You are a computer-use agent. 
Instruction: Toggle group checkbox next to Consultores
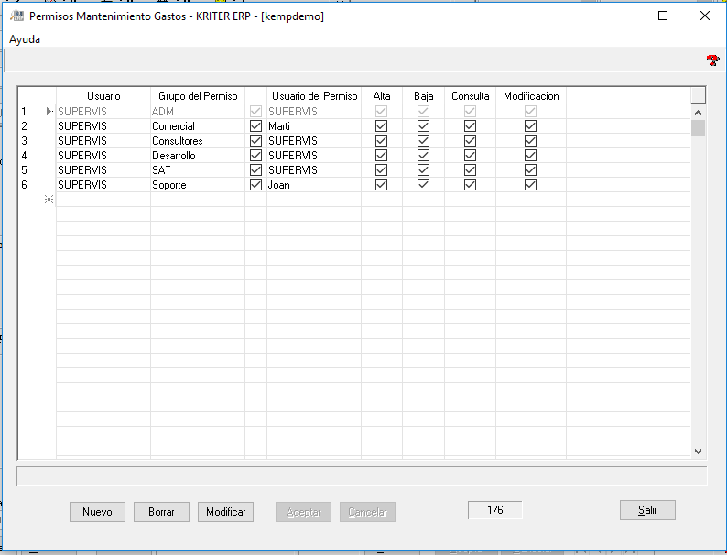[255, 141]
